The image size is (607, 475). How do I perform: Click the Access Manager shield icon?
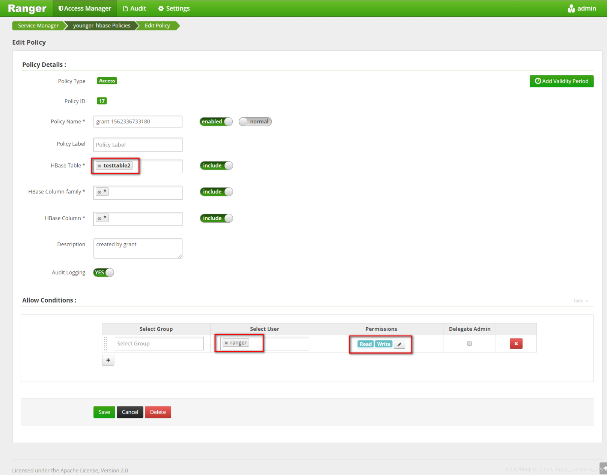tap(60, 9)
